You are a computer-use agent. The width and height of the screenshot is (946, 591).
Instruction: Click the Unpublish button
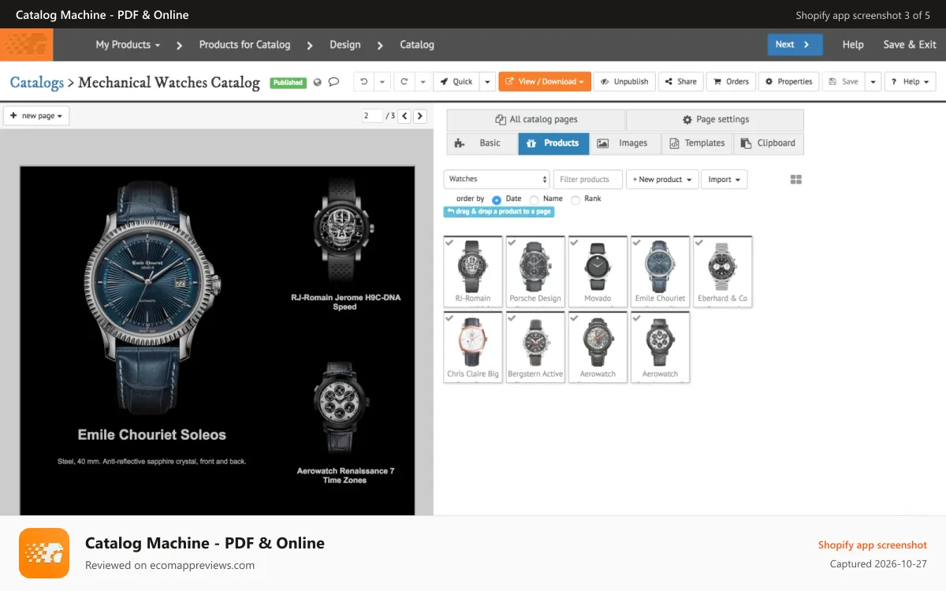pos(624,82)
